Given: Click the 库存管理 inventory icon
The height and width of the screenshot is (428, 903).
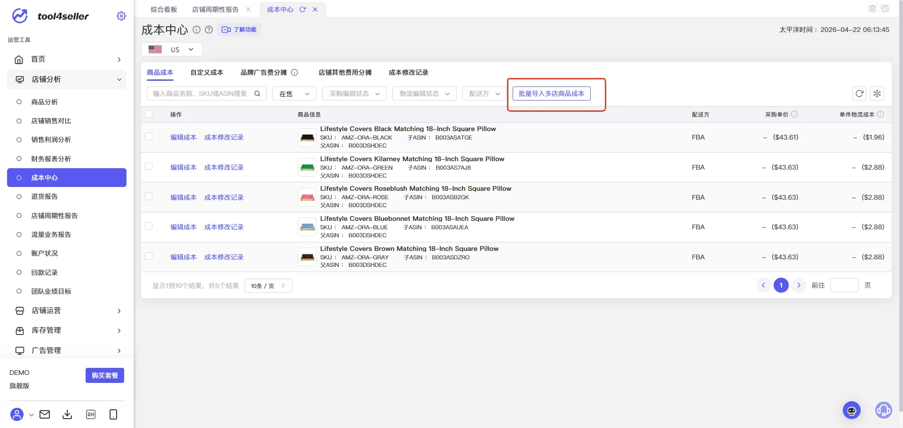Looking at the screenshot, I should click(x=20, y=331).
